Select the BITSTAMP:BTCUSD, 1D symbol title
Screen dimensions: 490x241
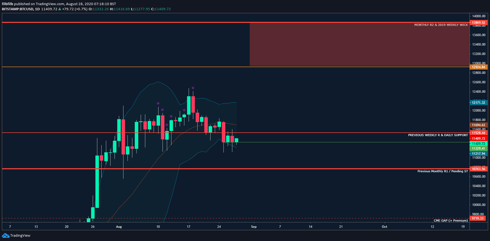point(21,9)
